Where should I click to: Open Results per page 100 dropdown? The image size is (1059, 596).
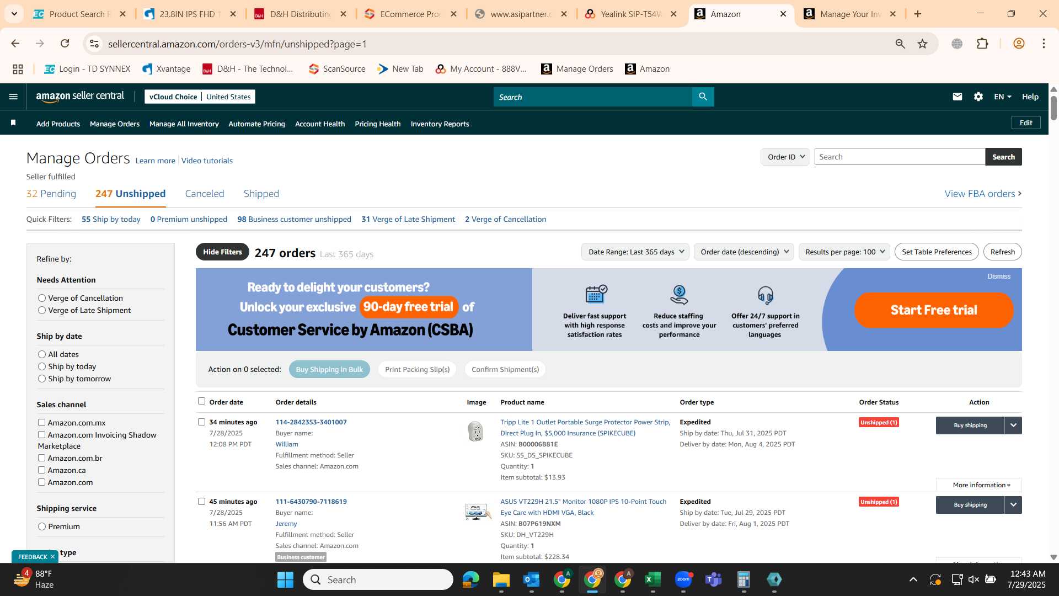coord(844,252)
